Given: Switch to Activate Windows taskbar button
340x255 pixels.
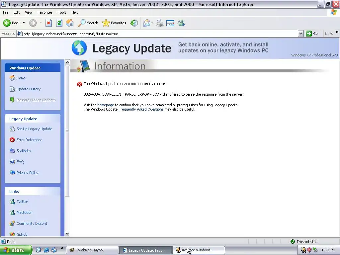Looking at the screenshot, I should click(x=199, y=250).
